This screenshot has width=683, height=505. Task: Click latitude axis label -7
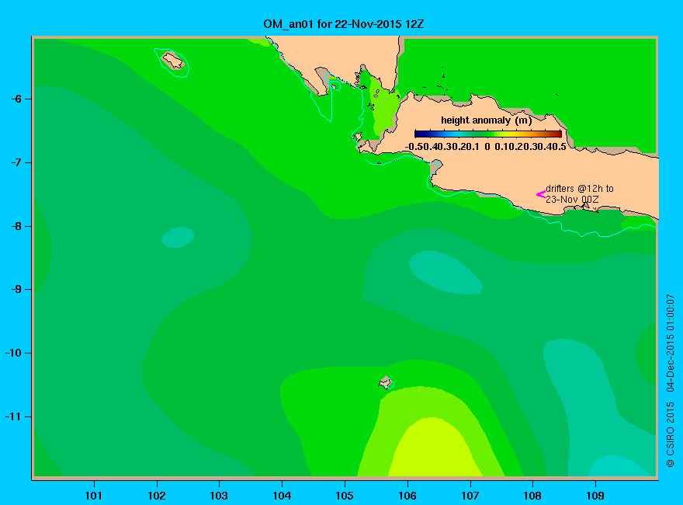(16, 162)
